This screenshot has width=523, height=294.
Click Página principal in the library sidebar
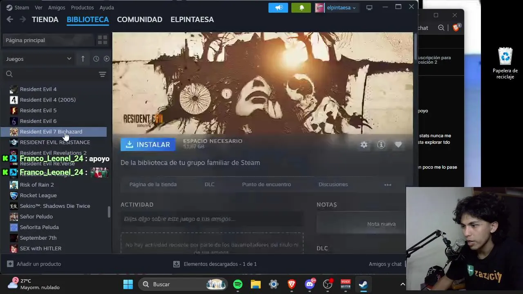click(48, 40)
